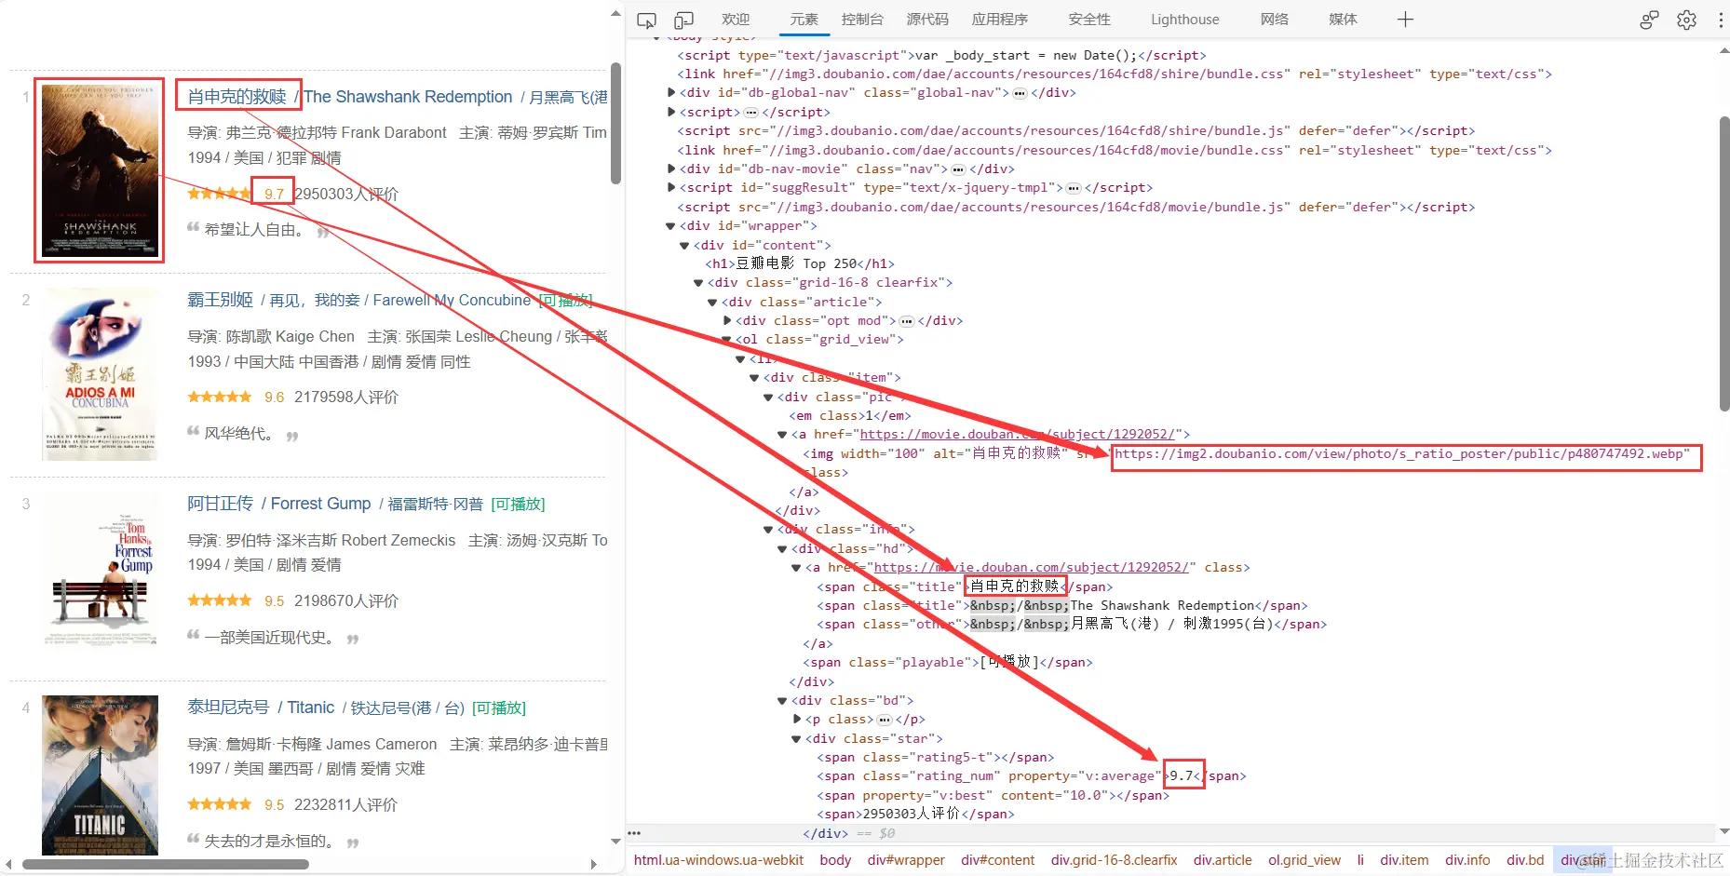This screenshot has width=1730, height=876.
Task: Select the div#wrapper breadcrumb
Action: (x=906, y=860)
